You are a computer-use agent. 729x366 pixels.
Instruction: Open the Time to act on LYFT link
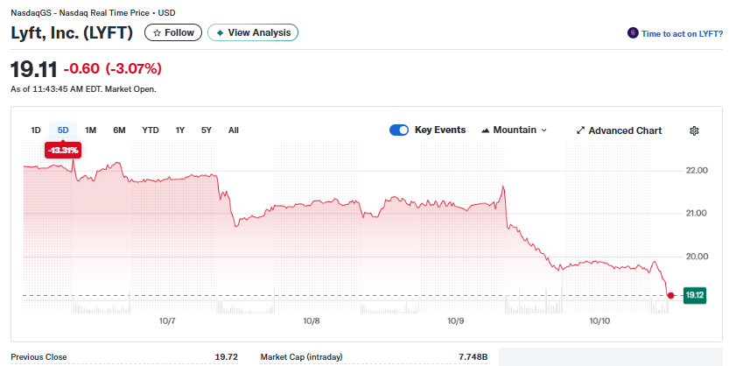point(682,33)
